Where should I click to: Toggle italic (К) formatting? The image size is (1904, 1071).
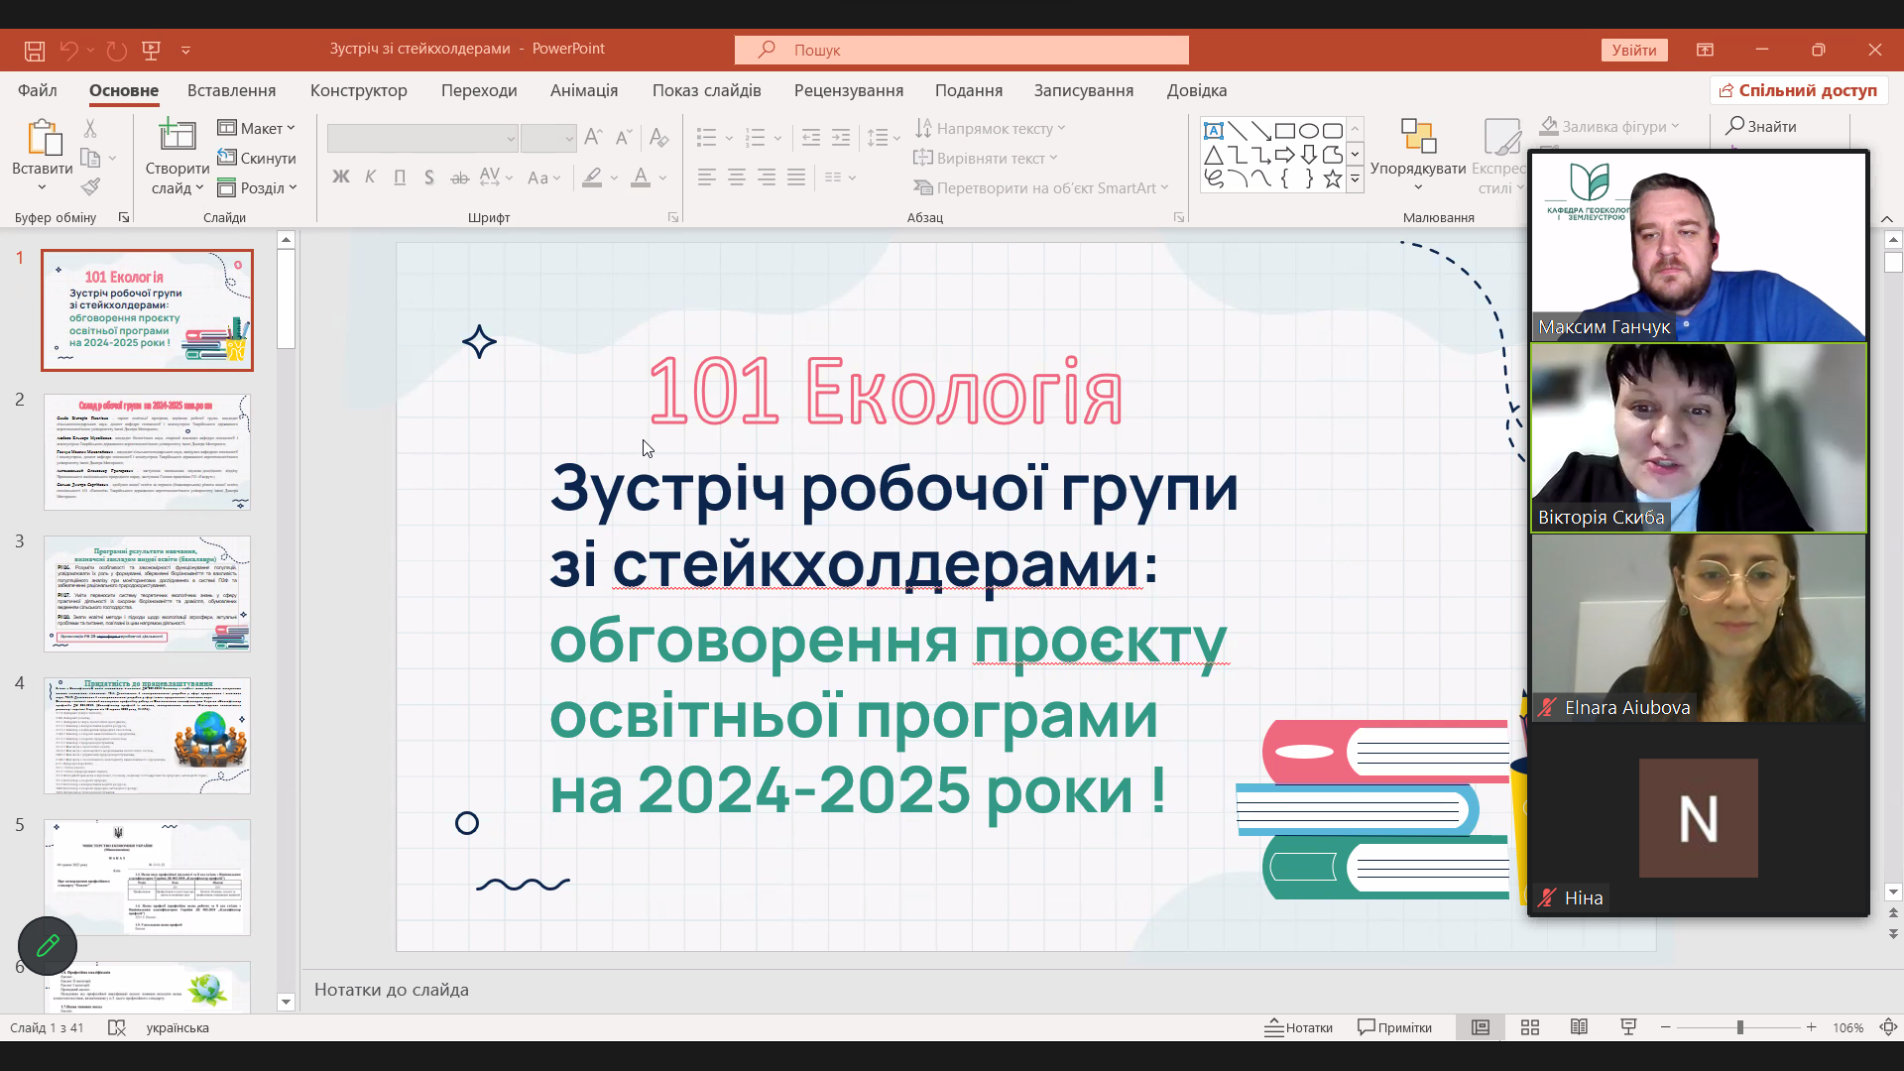370,177
